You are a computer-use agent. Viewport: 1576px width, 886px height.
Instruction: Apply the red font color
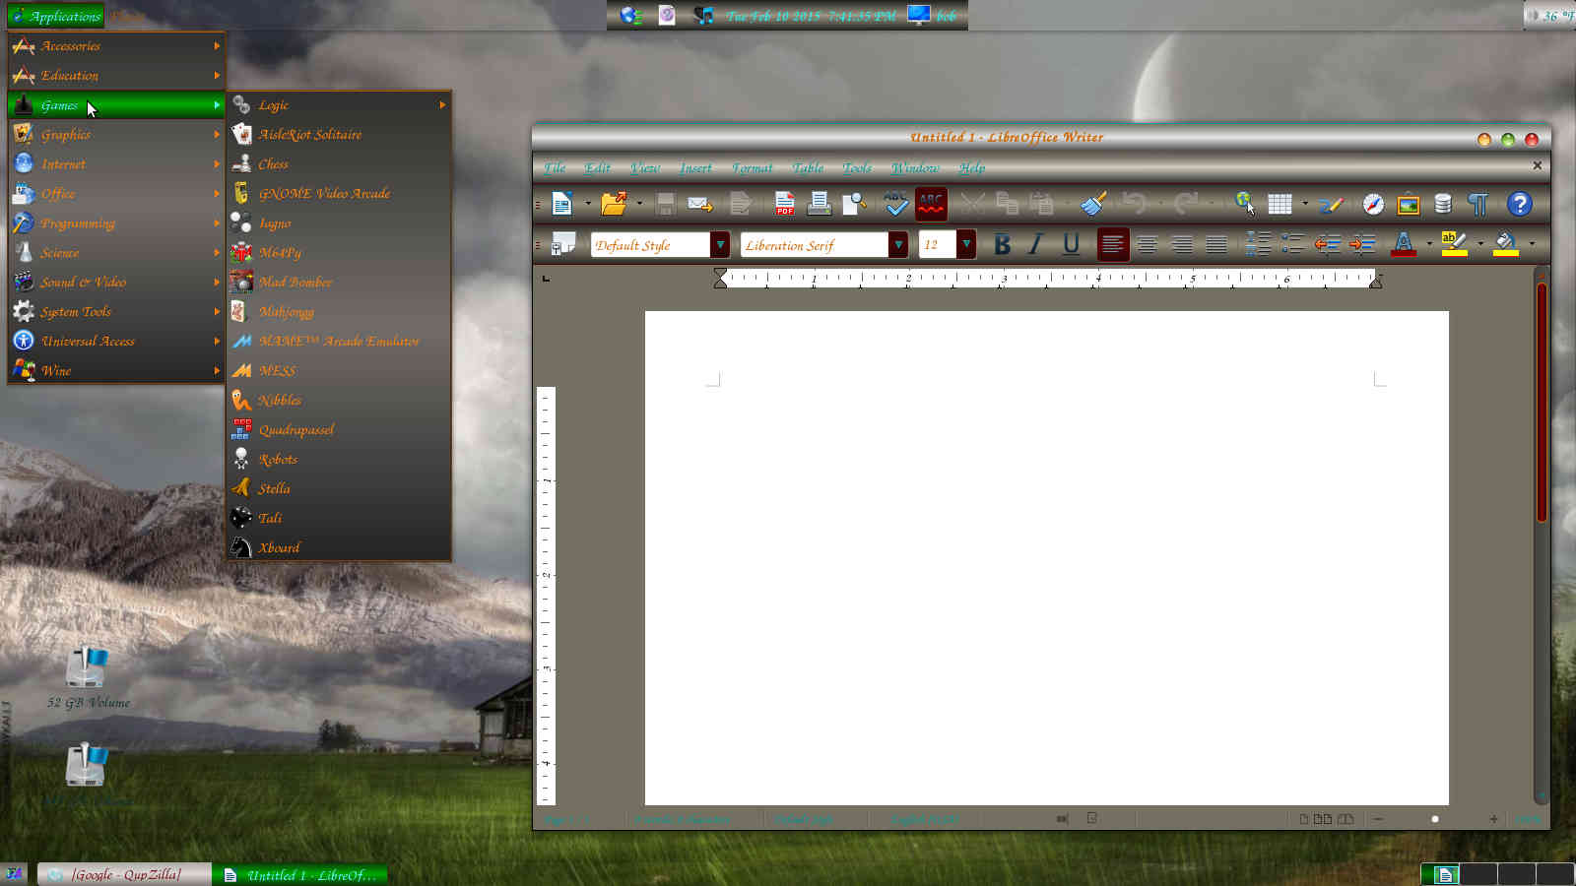(x=1404, y=244)
